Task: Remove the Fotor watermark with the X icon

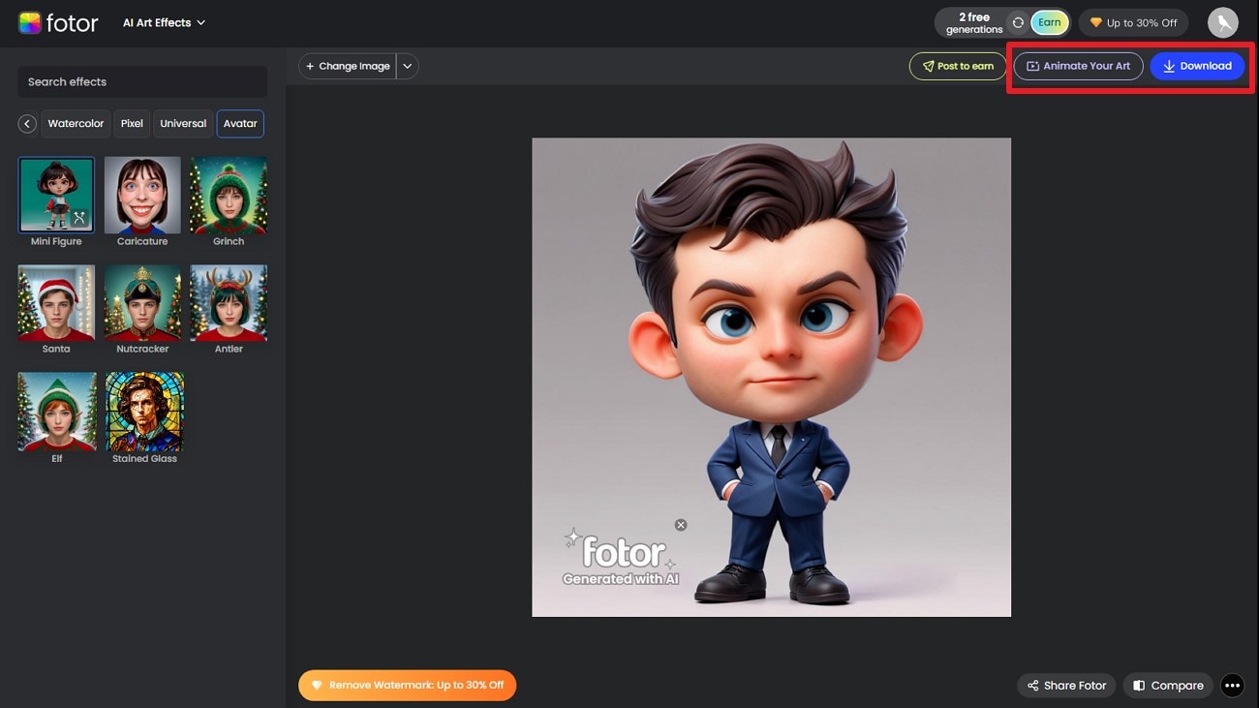Action: pos(681,525)
